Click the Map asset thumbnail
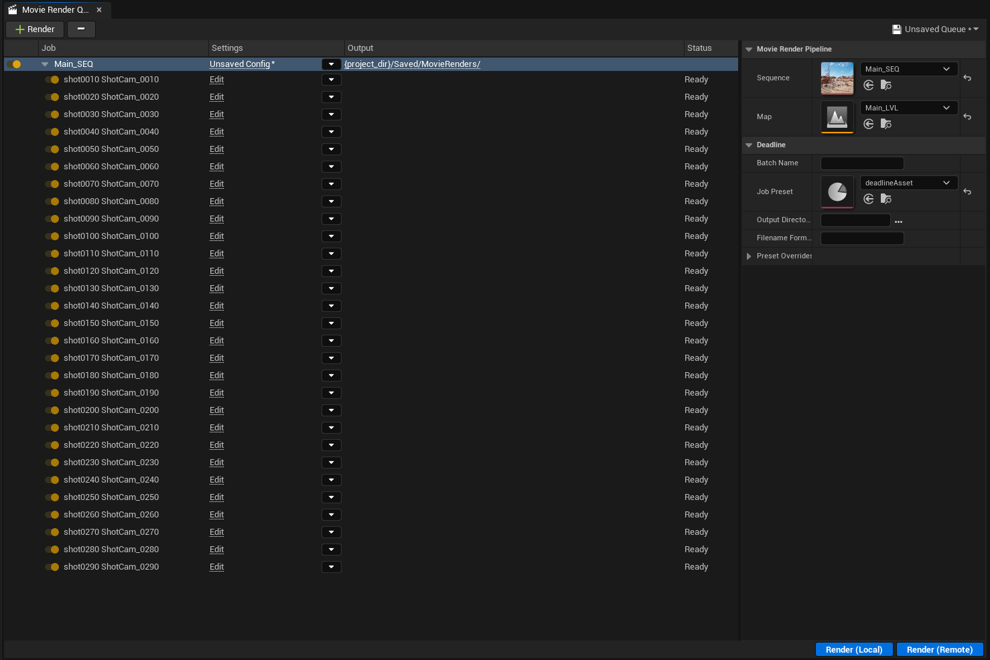The image size is (990, 660). click(837, 117)
